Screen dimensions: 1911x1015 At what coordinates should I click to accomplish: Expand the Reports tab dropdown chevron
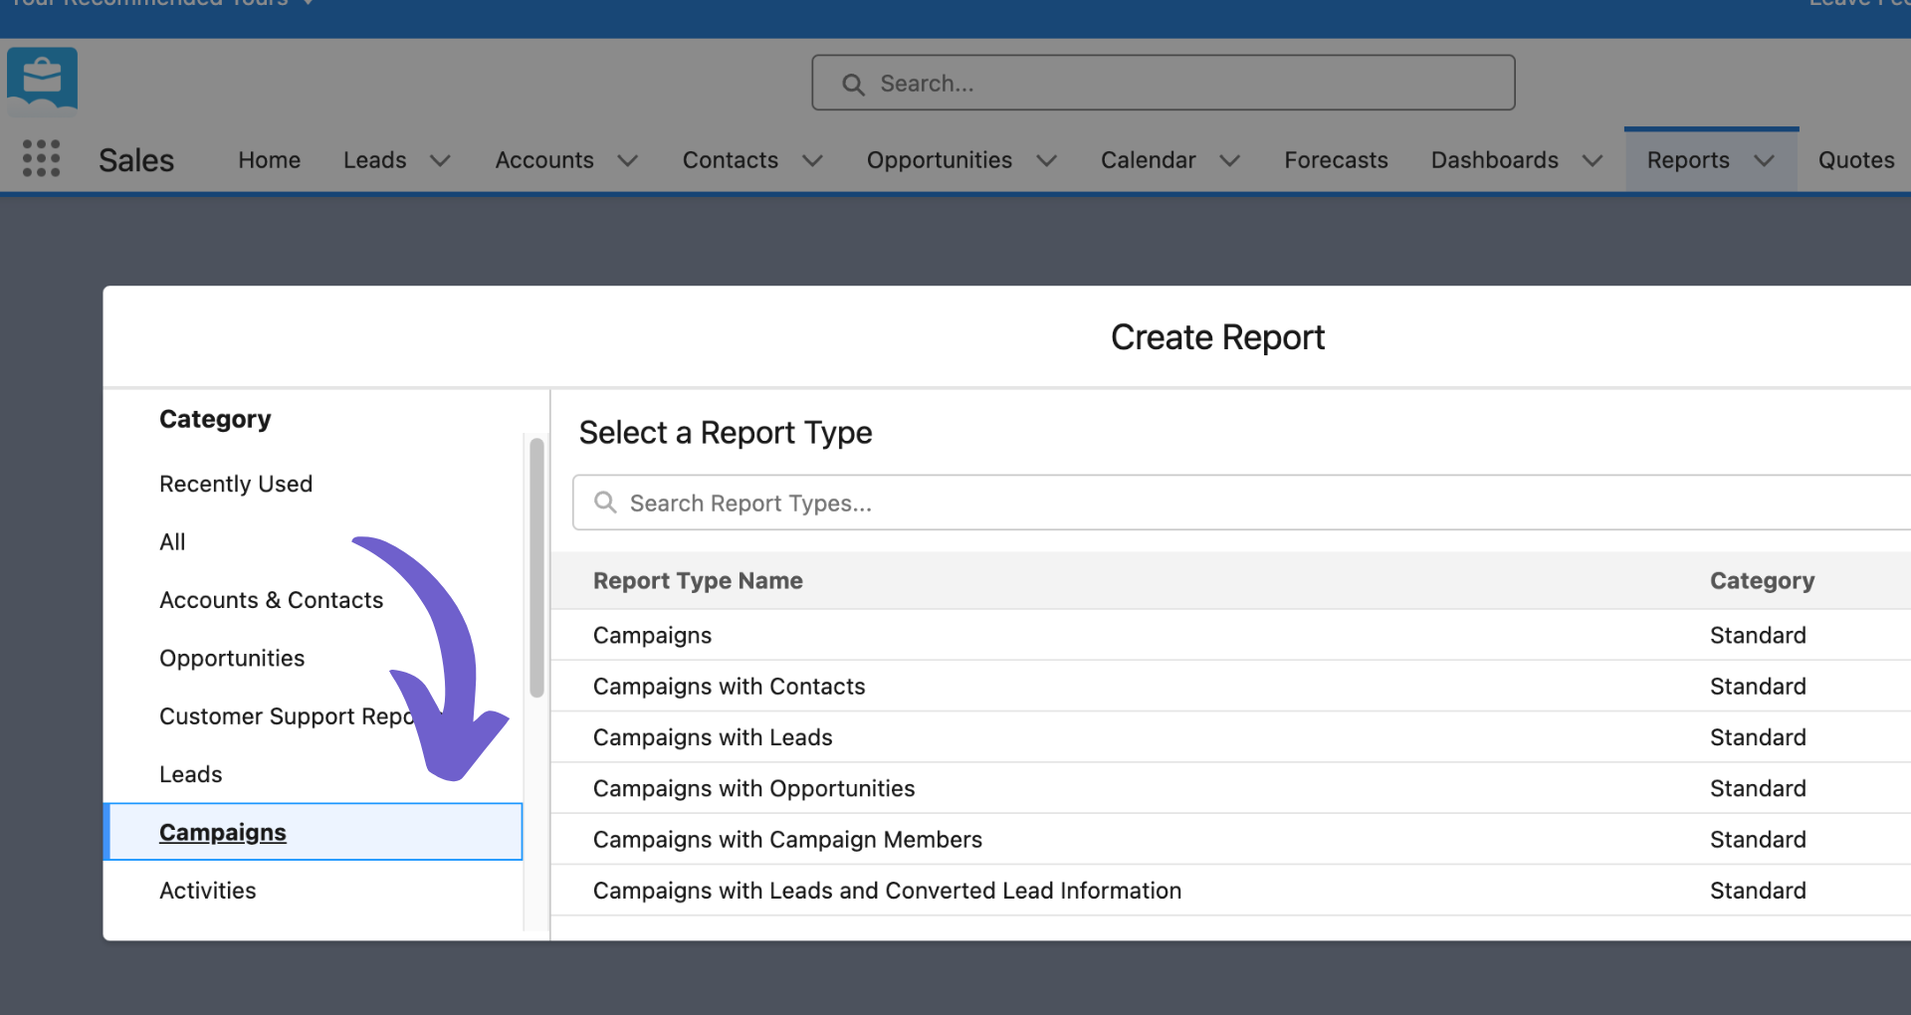tap(1764, 160)
